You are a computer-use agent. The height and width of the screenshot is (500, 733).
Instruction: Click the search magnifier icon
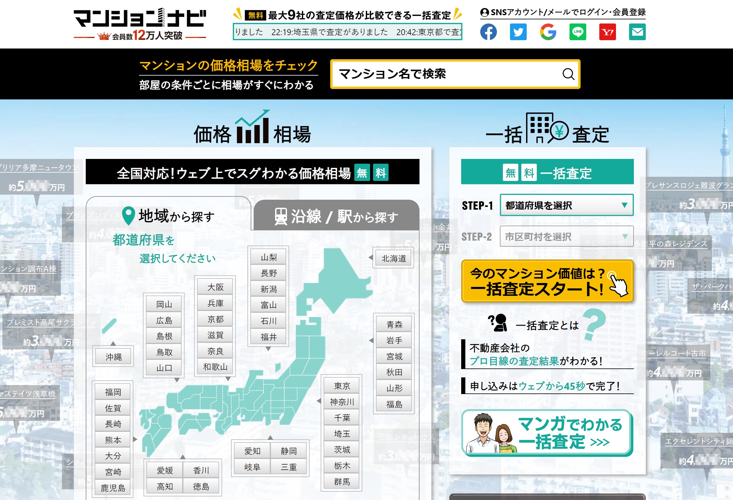pyautogui.click(x=568, y=74)
